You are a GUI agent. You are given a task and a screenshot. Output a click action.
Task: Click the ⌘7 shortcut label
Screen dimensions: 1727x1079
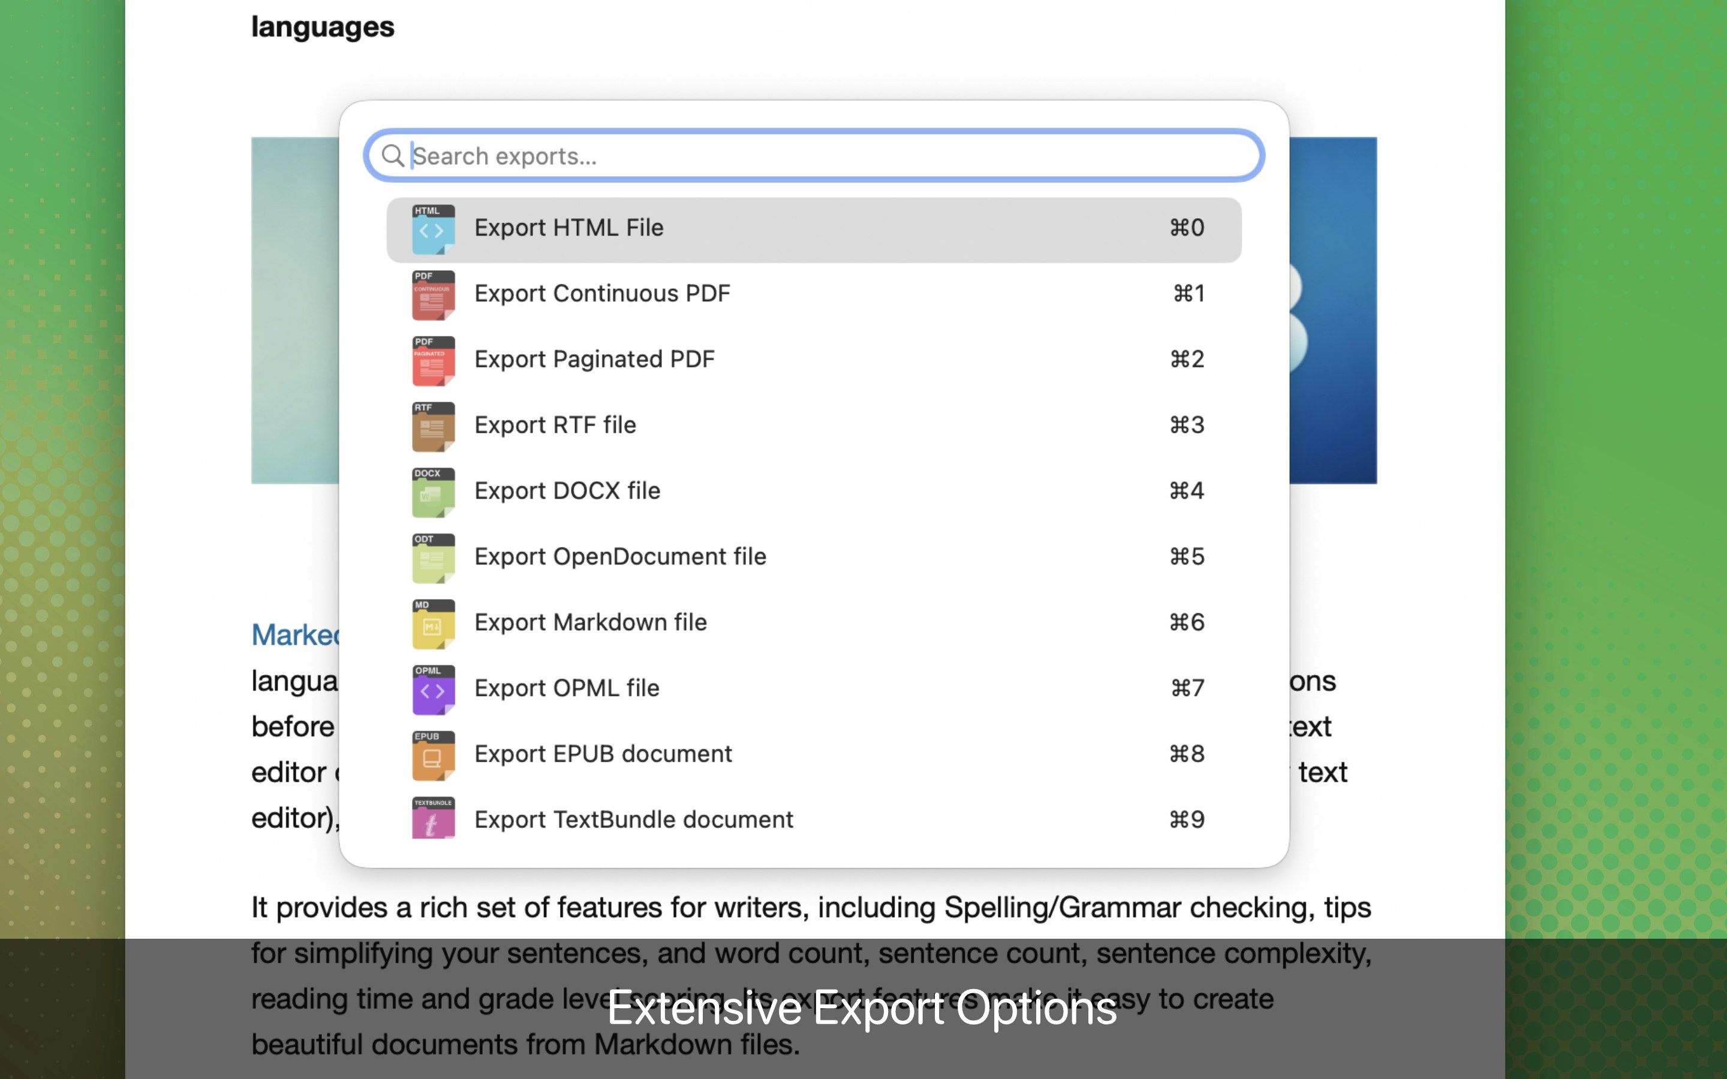[1187, 687]
